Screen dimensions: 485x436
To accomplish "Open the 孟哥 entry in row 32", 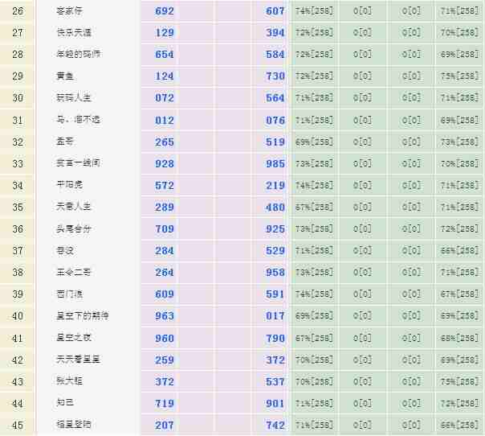I will point(66,142).
